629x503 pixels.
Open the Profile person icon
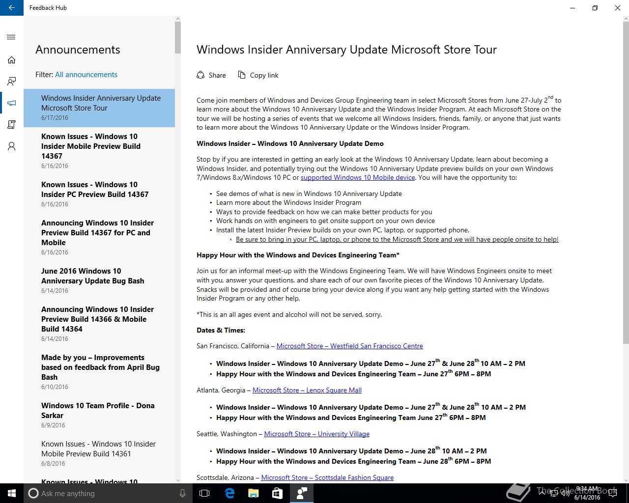click(x=11, y=146)
